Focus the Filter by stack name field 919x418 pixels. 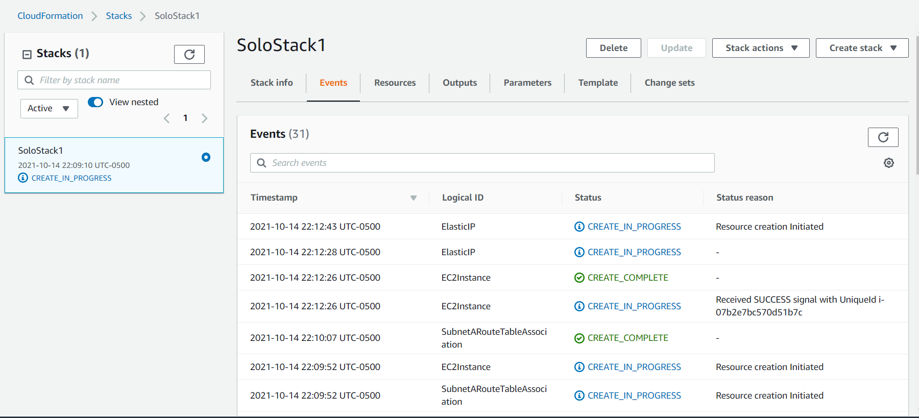114,80
